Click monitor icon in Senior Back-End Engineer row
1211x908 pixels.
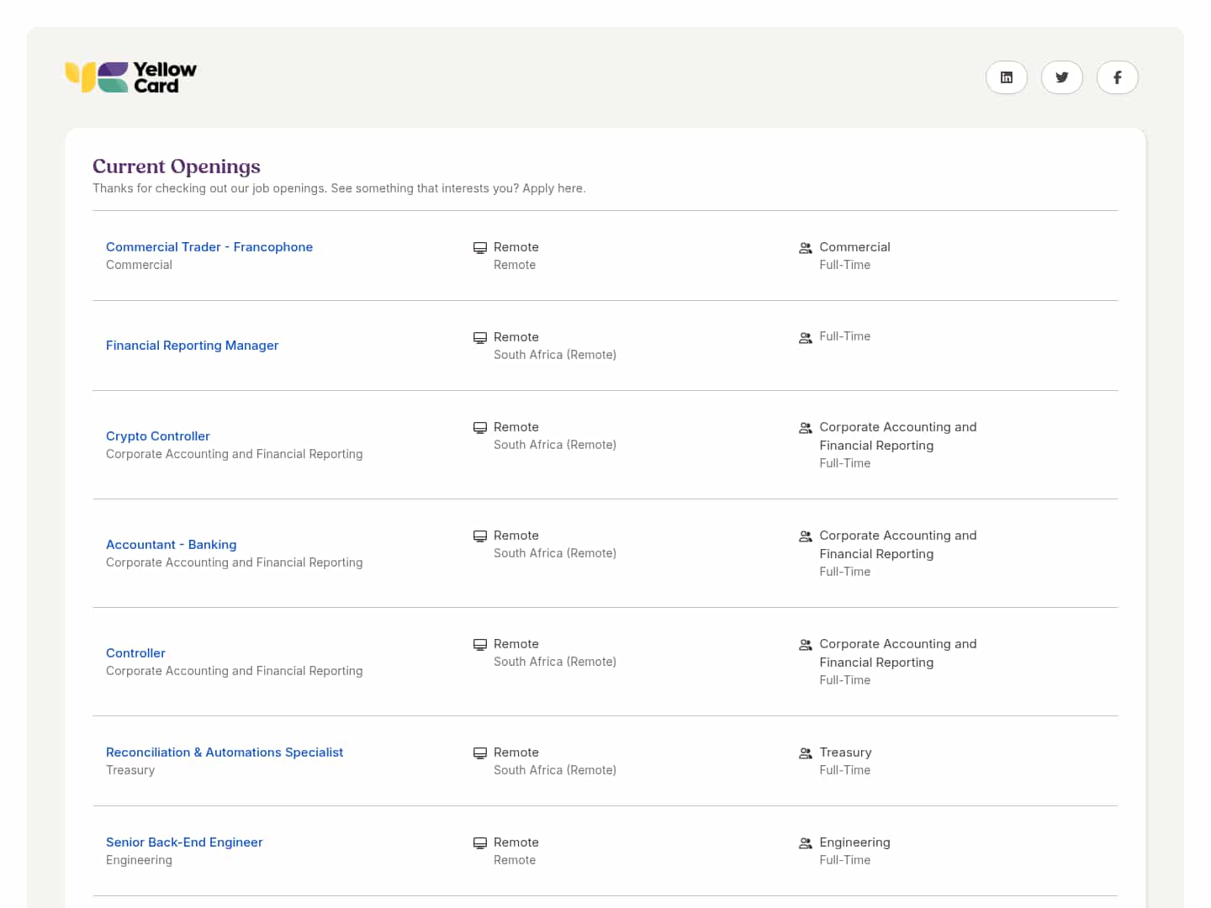[x=480, y=843]
